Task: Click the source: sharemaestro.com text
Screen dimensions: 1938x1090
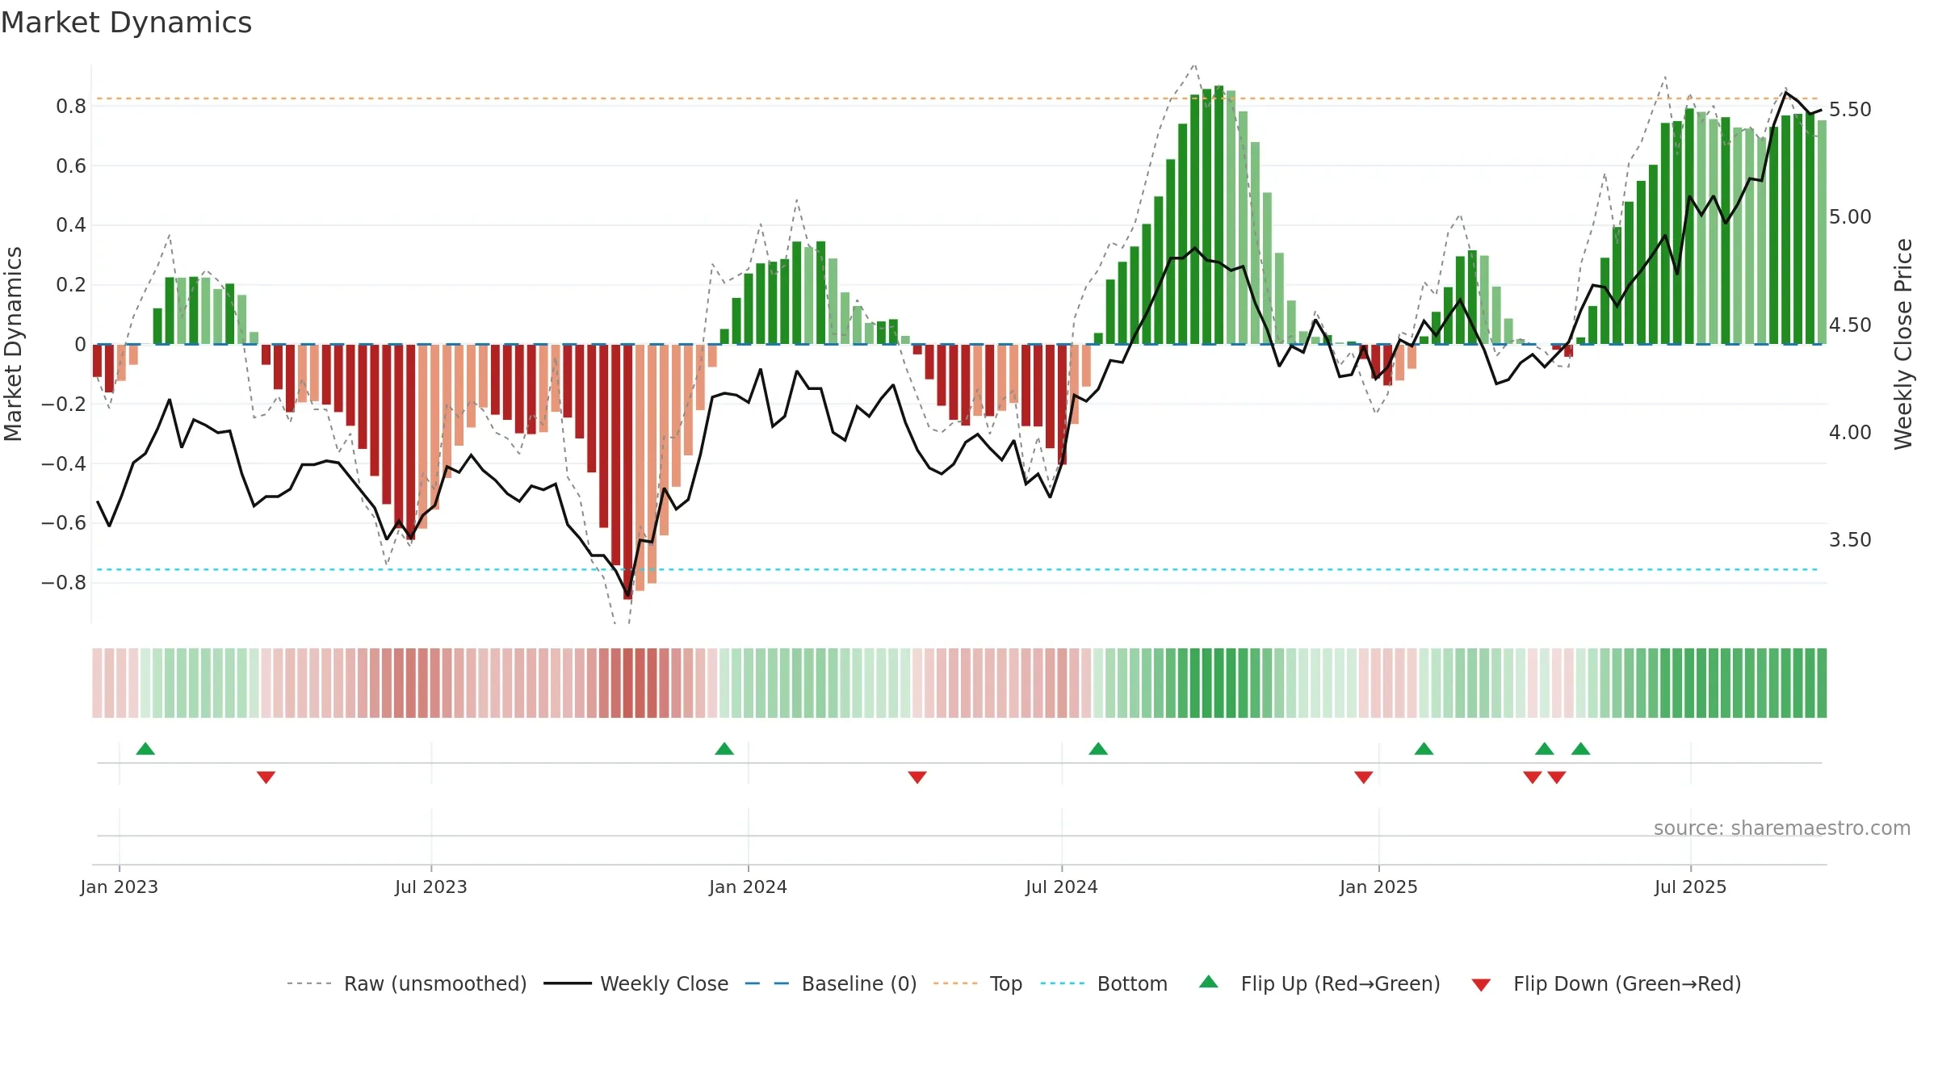Action: (1782, 828)
